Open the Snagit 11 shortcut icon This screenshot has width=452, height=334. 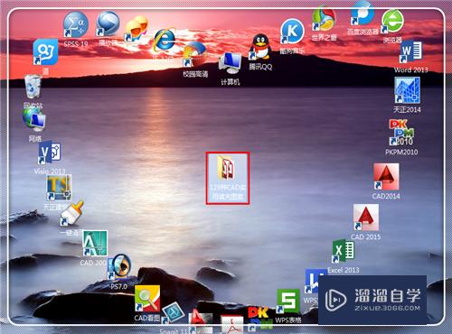(x=173, y=314)
